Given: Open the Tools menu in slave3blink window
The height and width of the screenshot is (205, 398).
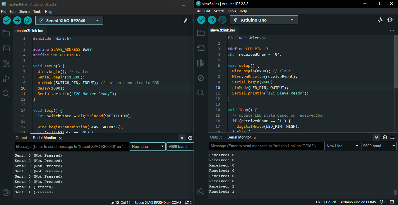Looking at the screenshot, I should tap(232, 11).
